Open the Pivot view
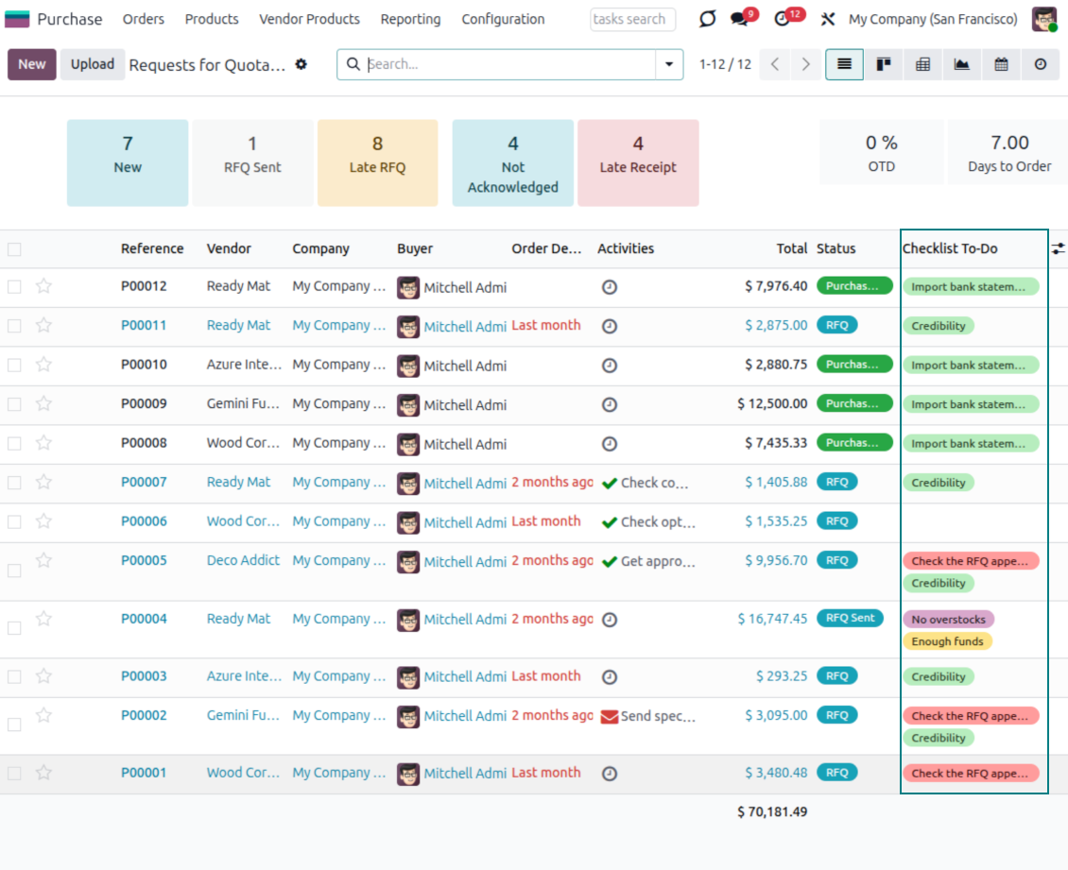Screen dimensions: 1068x870 pos(922,64)
